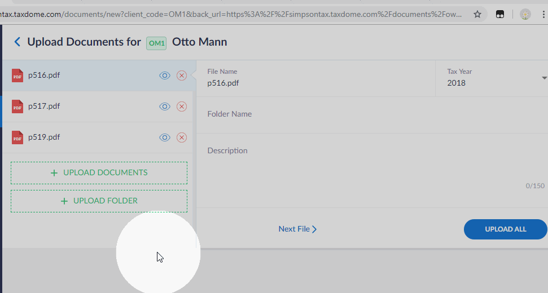The height and width of the screenshot is (293, 548).
Task: Go back using the blue back chevron
Action: [17, 42]
